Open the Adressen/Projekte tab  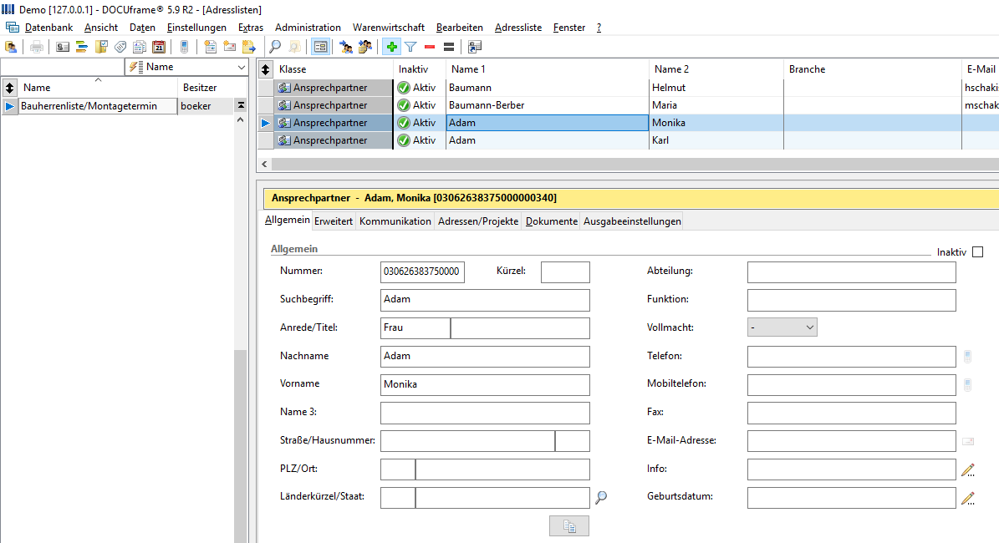478,221
